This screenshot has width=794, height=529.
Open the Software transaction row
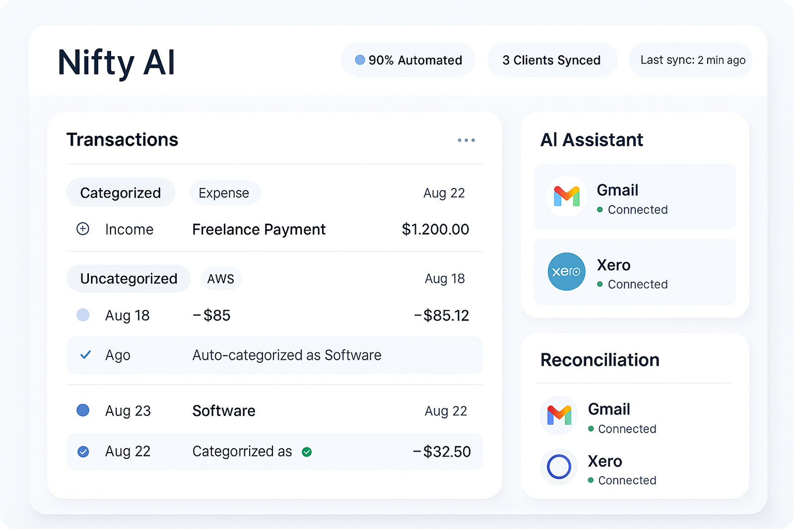pos(224,411)
